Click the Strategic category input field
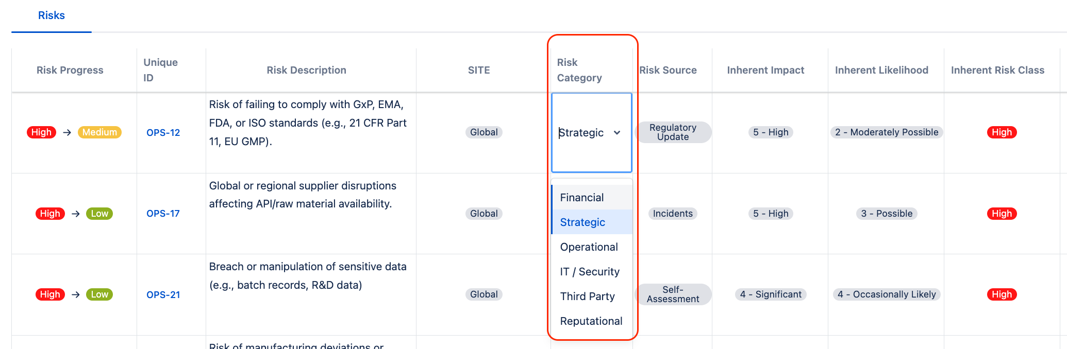 pyautogui.click(x=581, y=133)
